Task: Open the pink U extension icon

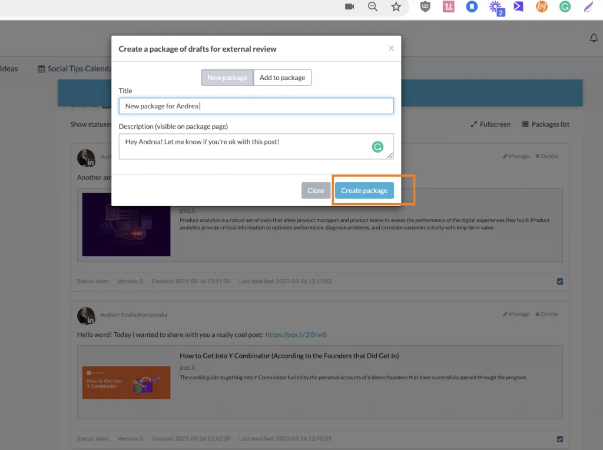Action: 448,6
